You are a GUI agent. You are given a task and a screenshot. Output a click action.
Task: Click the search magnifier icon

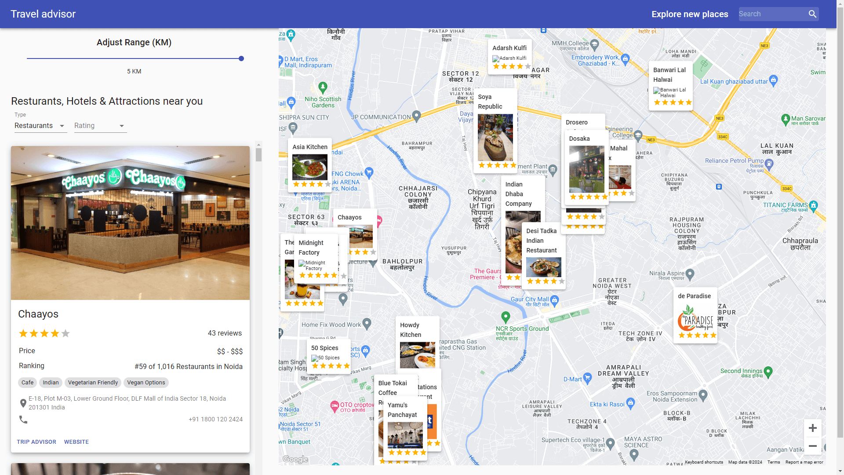[x=812, y=14]
